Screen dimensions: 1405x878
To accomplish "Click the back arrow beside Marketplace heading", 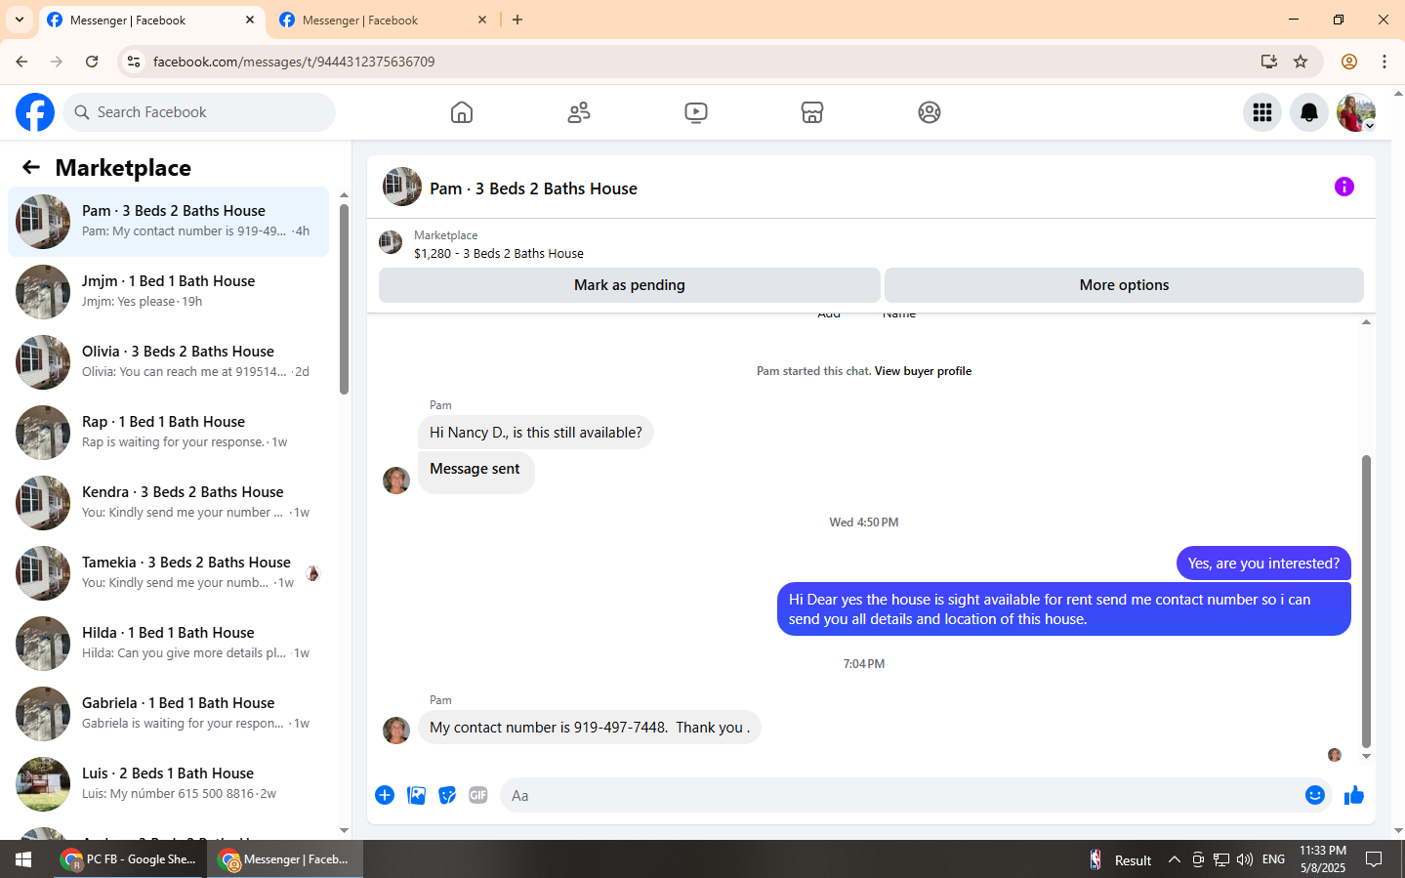I will click(31, 167).
